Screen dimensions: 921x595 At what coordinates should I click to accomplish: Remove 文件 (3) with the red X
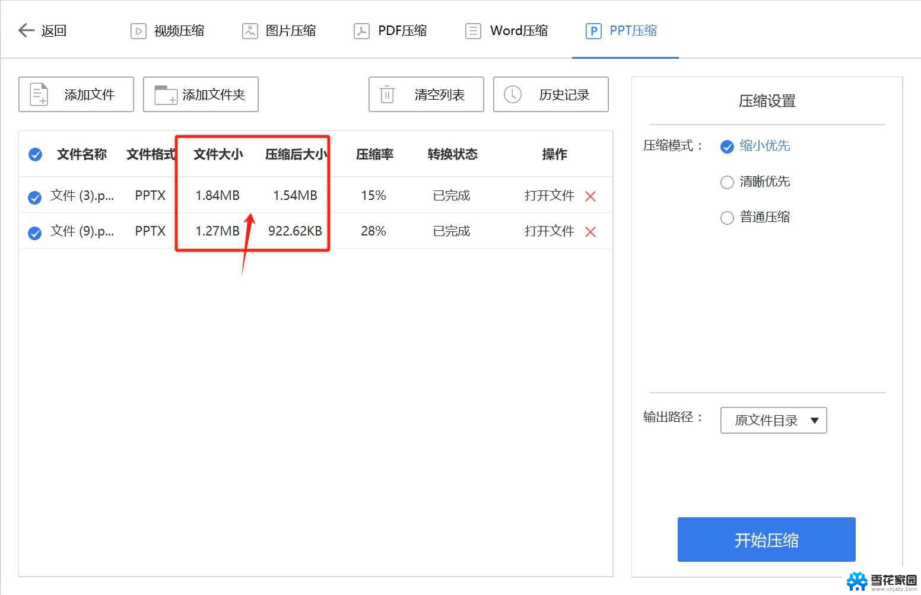[590, 196]
